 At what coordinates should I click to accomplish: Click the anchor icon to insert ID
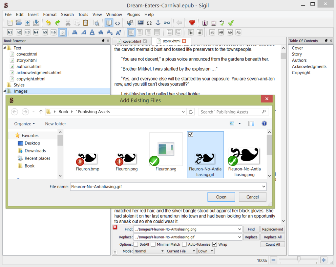158,23
